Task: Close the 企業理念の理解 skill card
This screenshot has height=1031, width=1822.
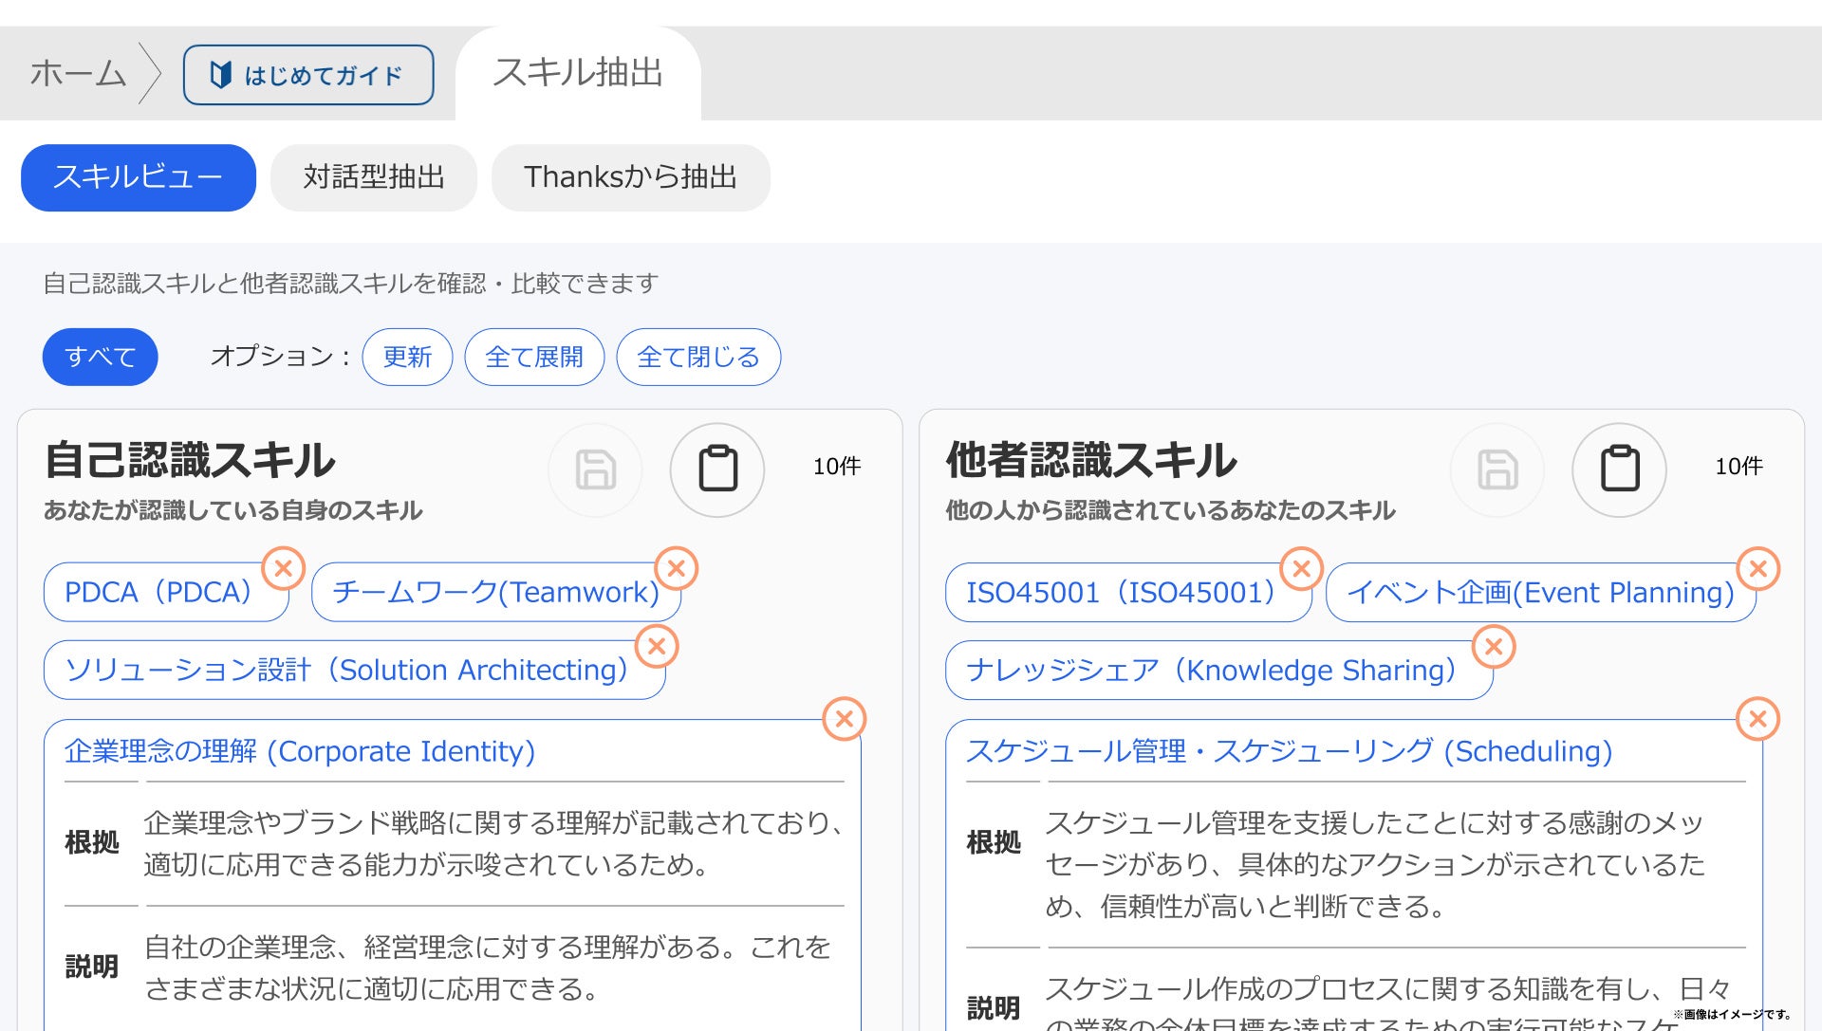Action: pyautogui.click(x=844, y=719)
